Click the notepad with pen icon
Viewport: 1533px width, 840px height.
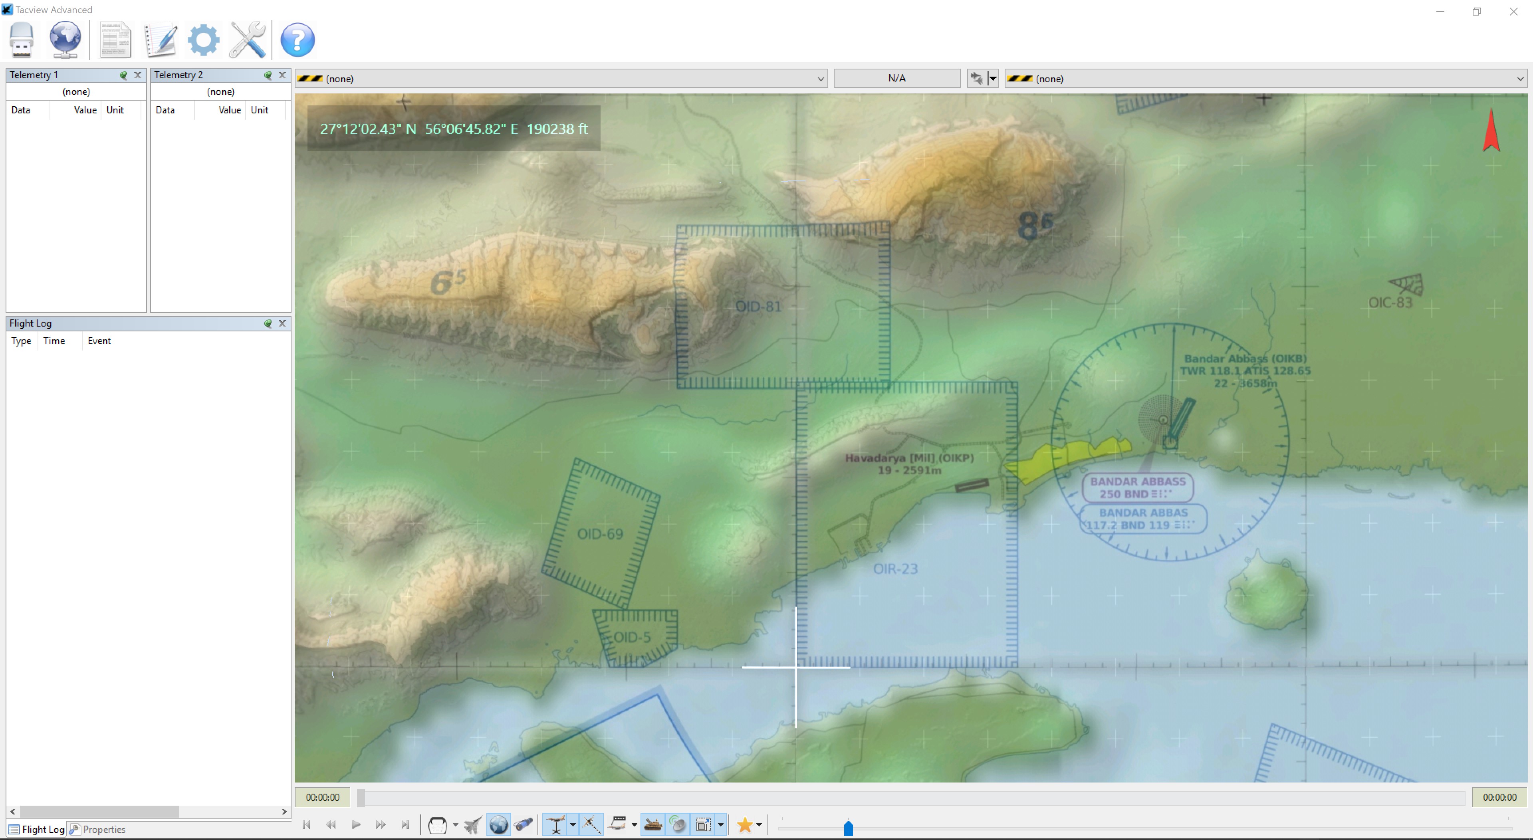pos(160,39)
